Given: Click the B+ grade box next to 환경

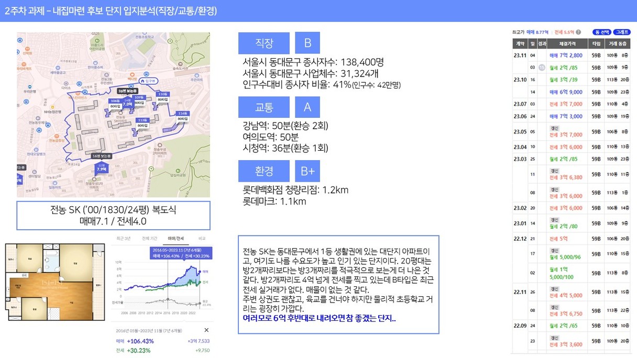Looking at the screenshot, I should (x=307, y=171).
